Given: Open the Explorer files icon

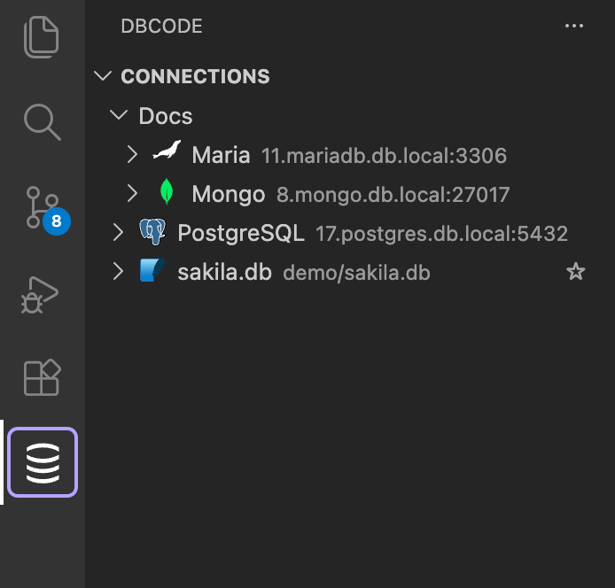Looking at the screenshot, I should [x=41, y=37].
